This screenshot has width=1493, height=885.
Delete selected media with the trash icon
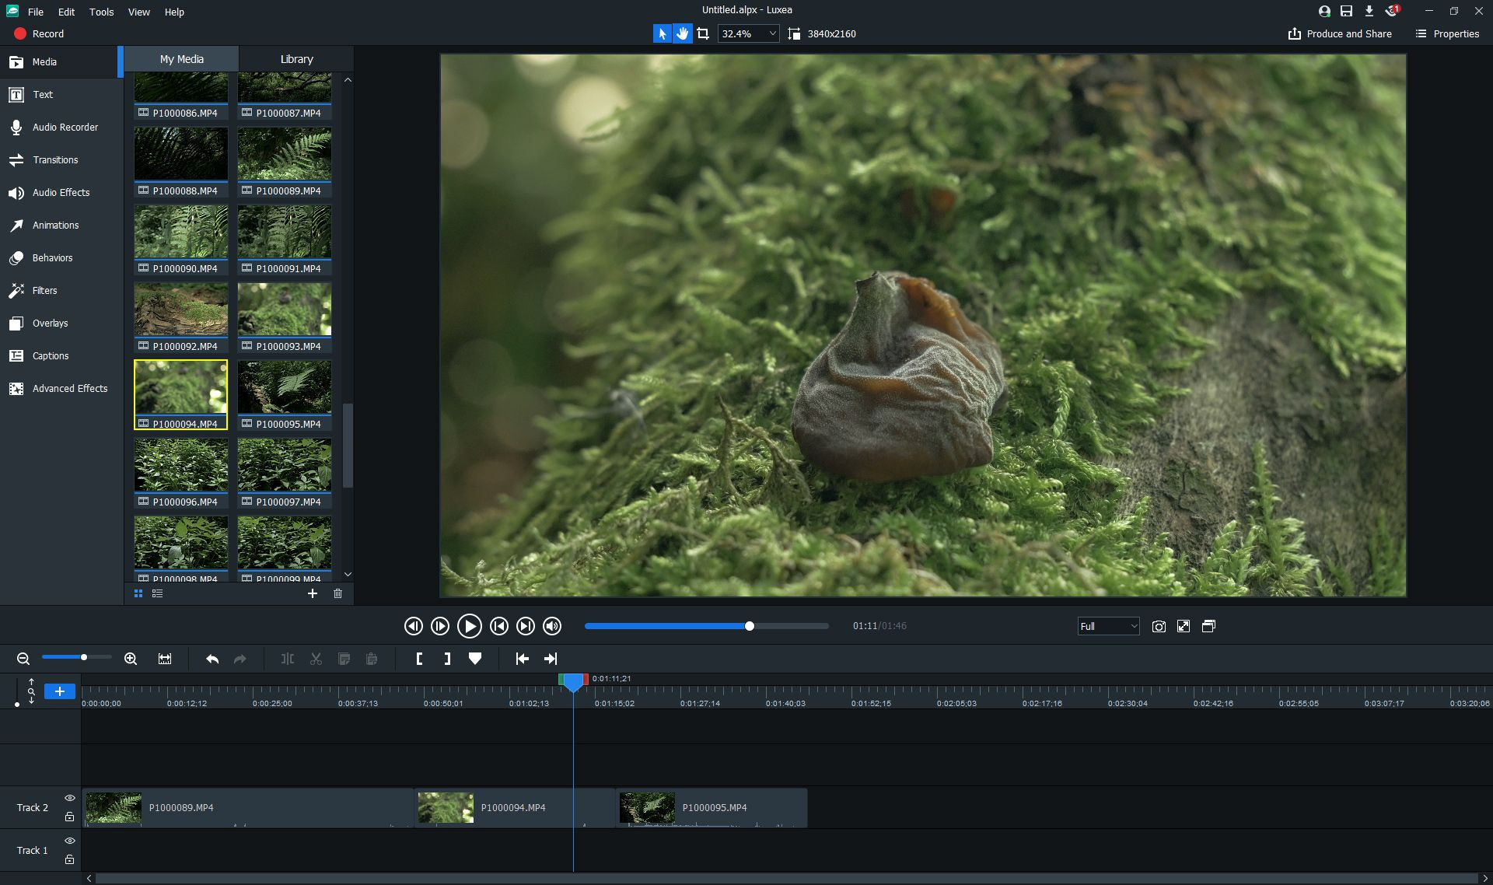click(337, 593)
